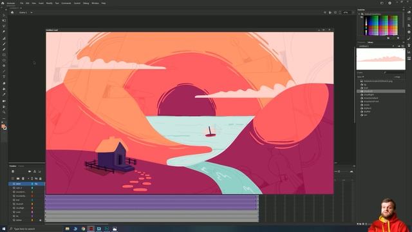Toggle outline color of sketch layer
The height and width of the screenshot is (232, 412).
[x=32, y=220]
